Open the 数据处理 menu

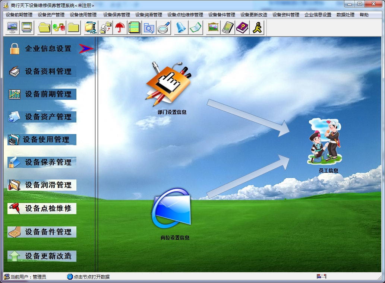point(345,15)
